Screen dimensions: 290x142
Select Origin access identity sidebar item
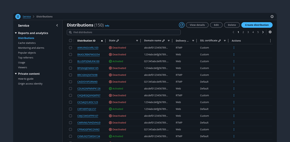pos(30,84)
